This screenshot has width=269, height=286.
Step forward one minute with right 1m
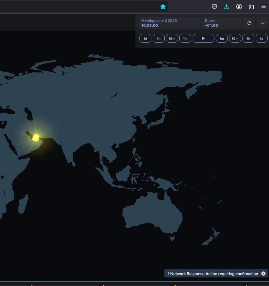(x=222, y=38)
